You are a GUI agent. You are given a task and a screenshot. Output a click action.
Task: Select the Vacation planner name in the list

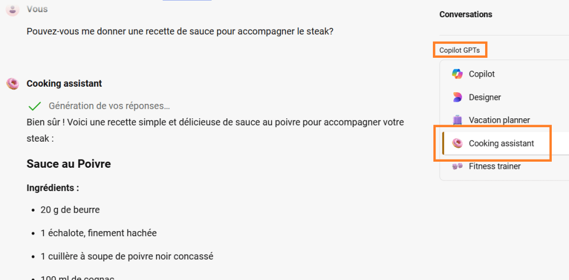point(499,120)
